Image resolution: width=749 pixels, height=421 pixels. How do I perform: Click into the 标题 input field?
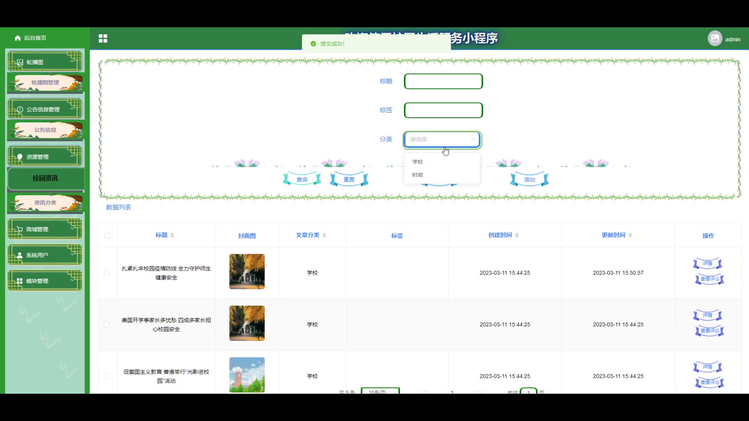tap(443, 81)
